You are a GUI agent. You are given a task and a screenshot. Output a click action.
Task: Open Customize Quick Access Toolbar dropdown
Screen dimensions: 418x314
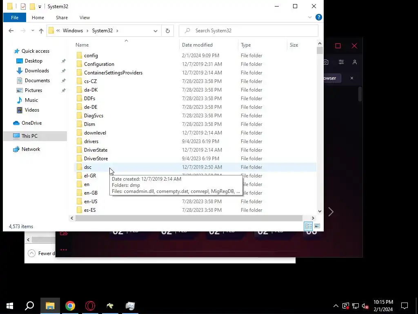coord(40,7)
